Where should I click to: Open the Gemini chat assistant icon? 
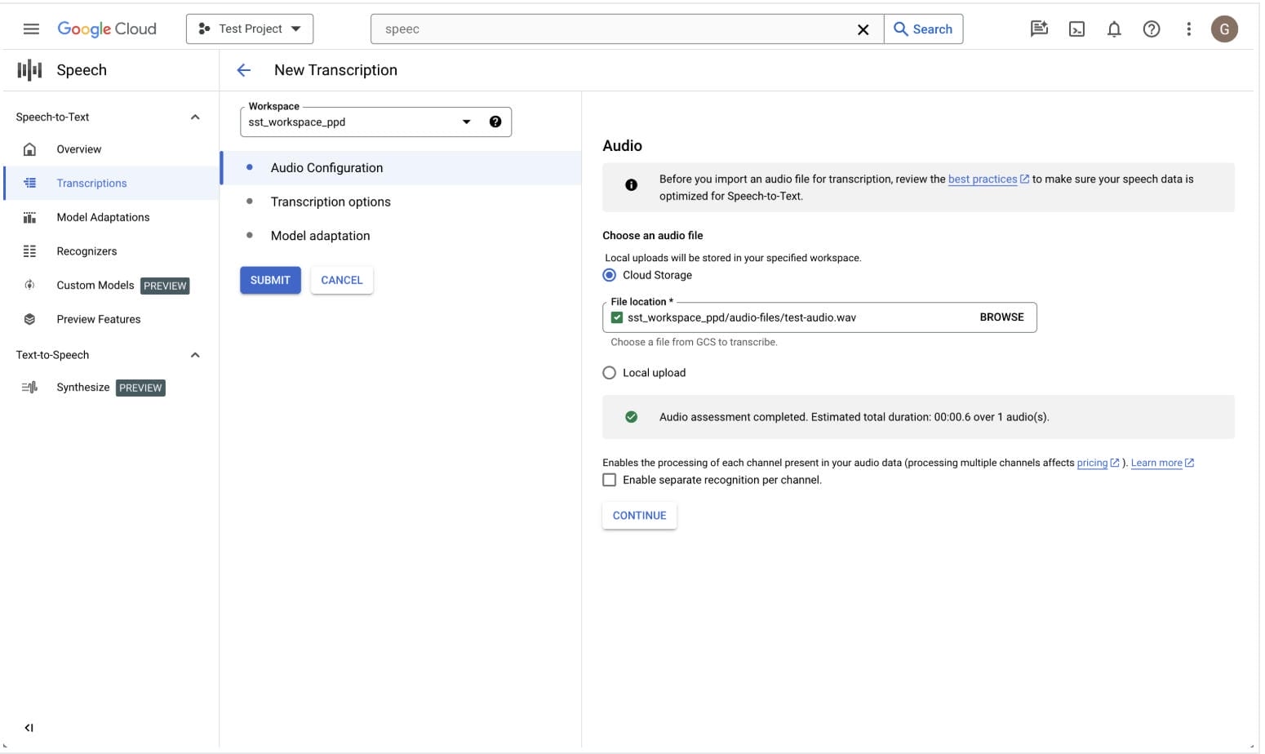coord(1039,29)
